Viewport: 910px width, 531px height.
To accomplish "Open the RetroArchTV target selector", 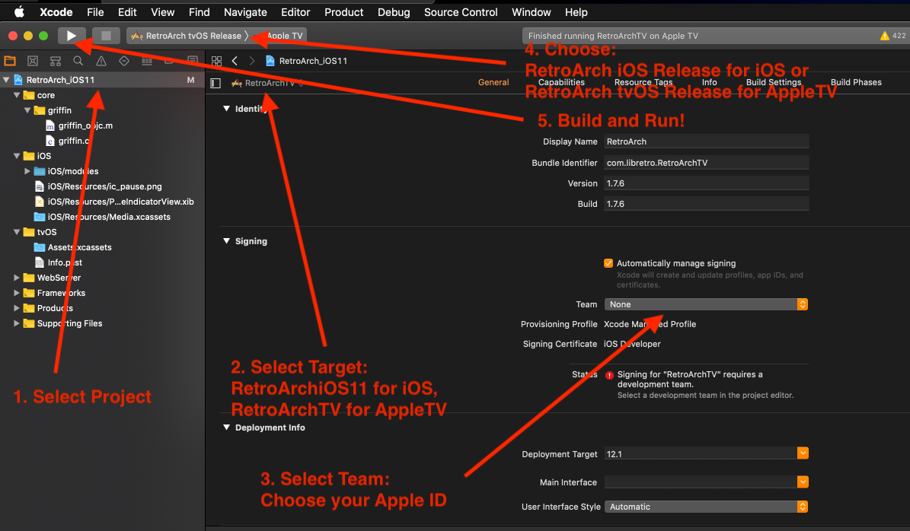I will [x=267, y=83].
